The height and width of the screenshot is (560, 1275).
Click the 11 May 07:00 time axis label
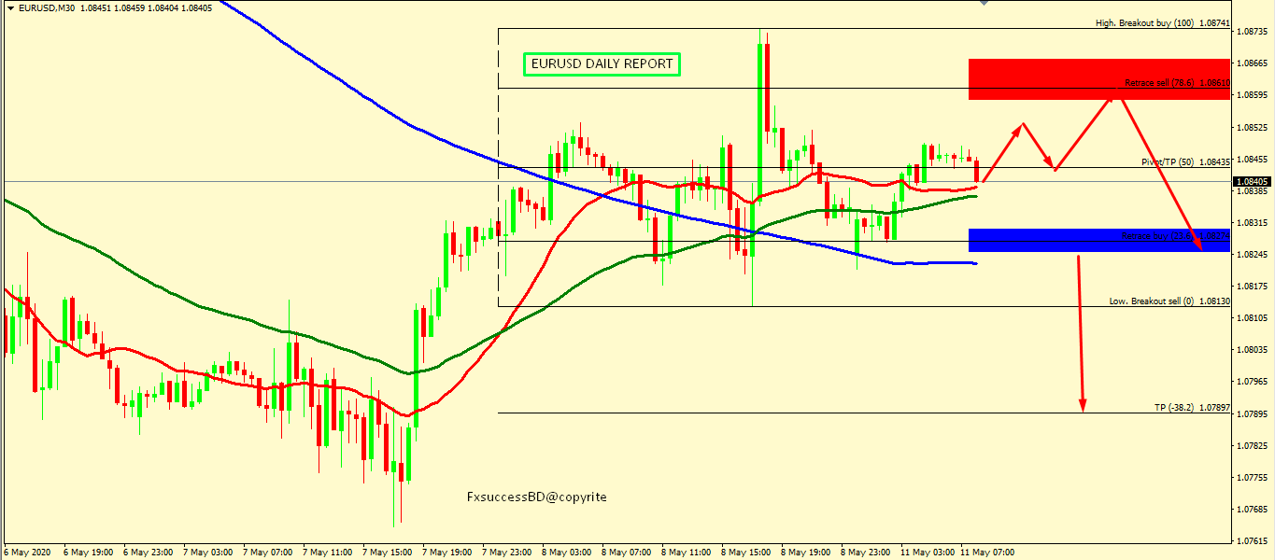(993, 552)
